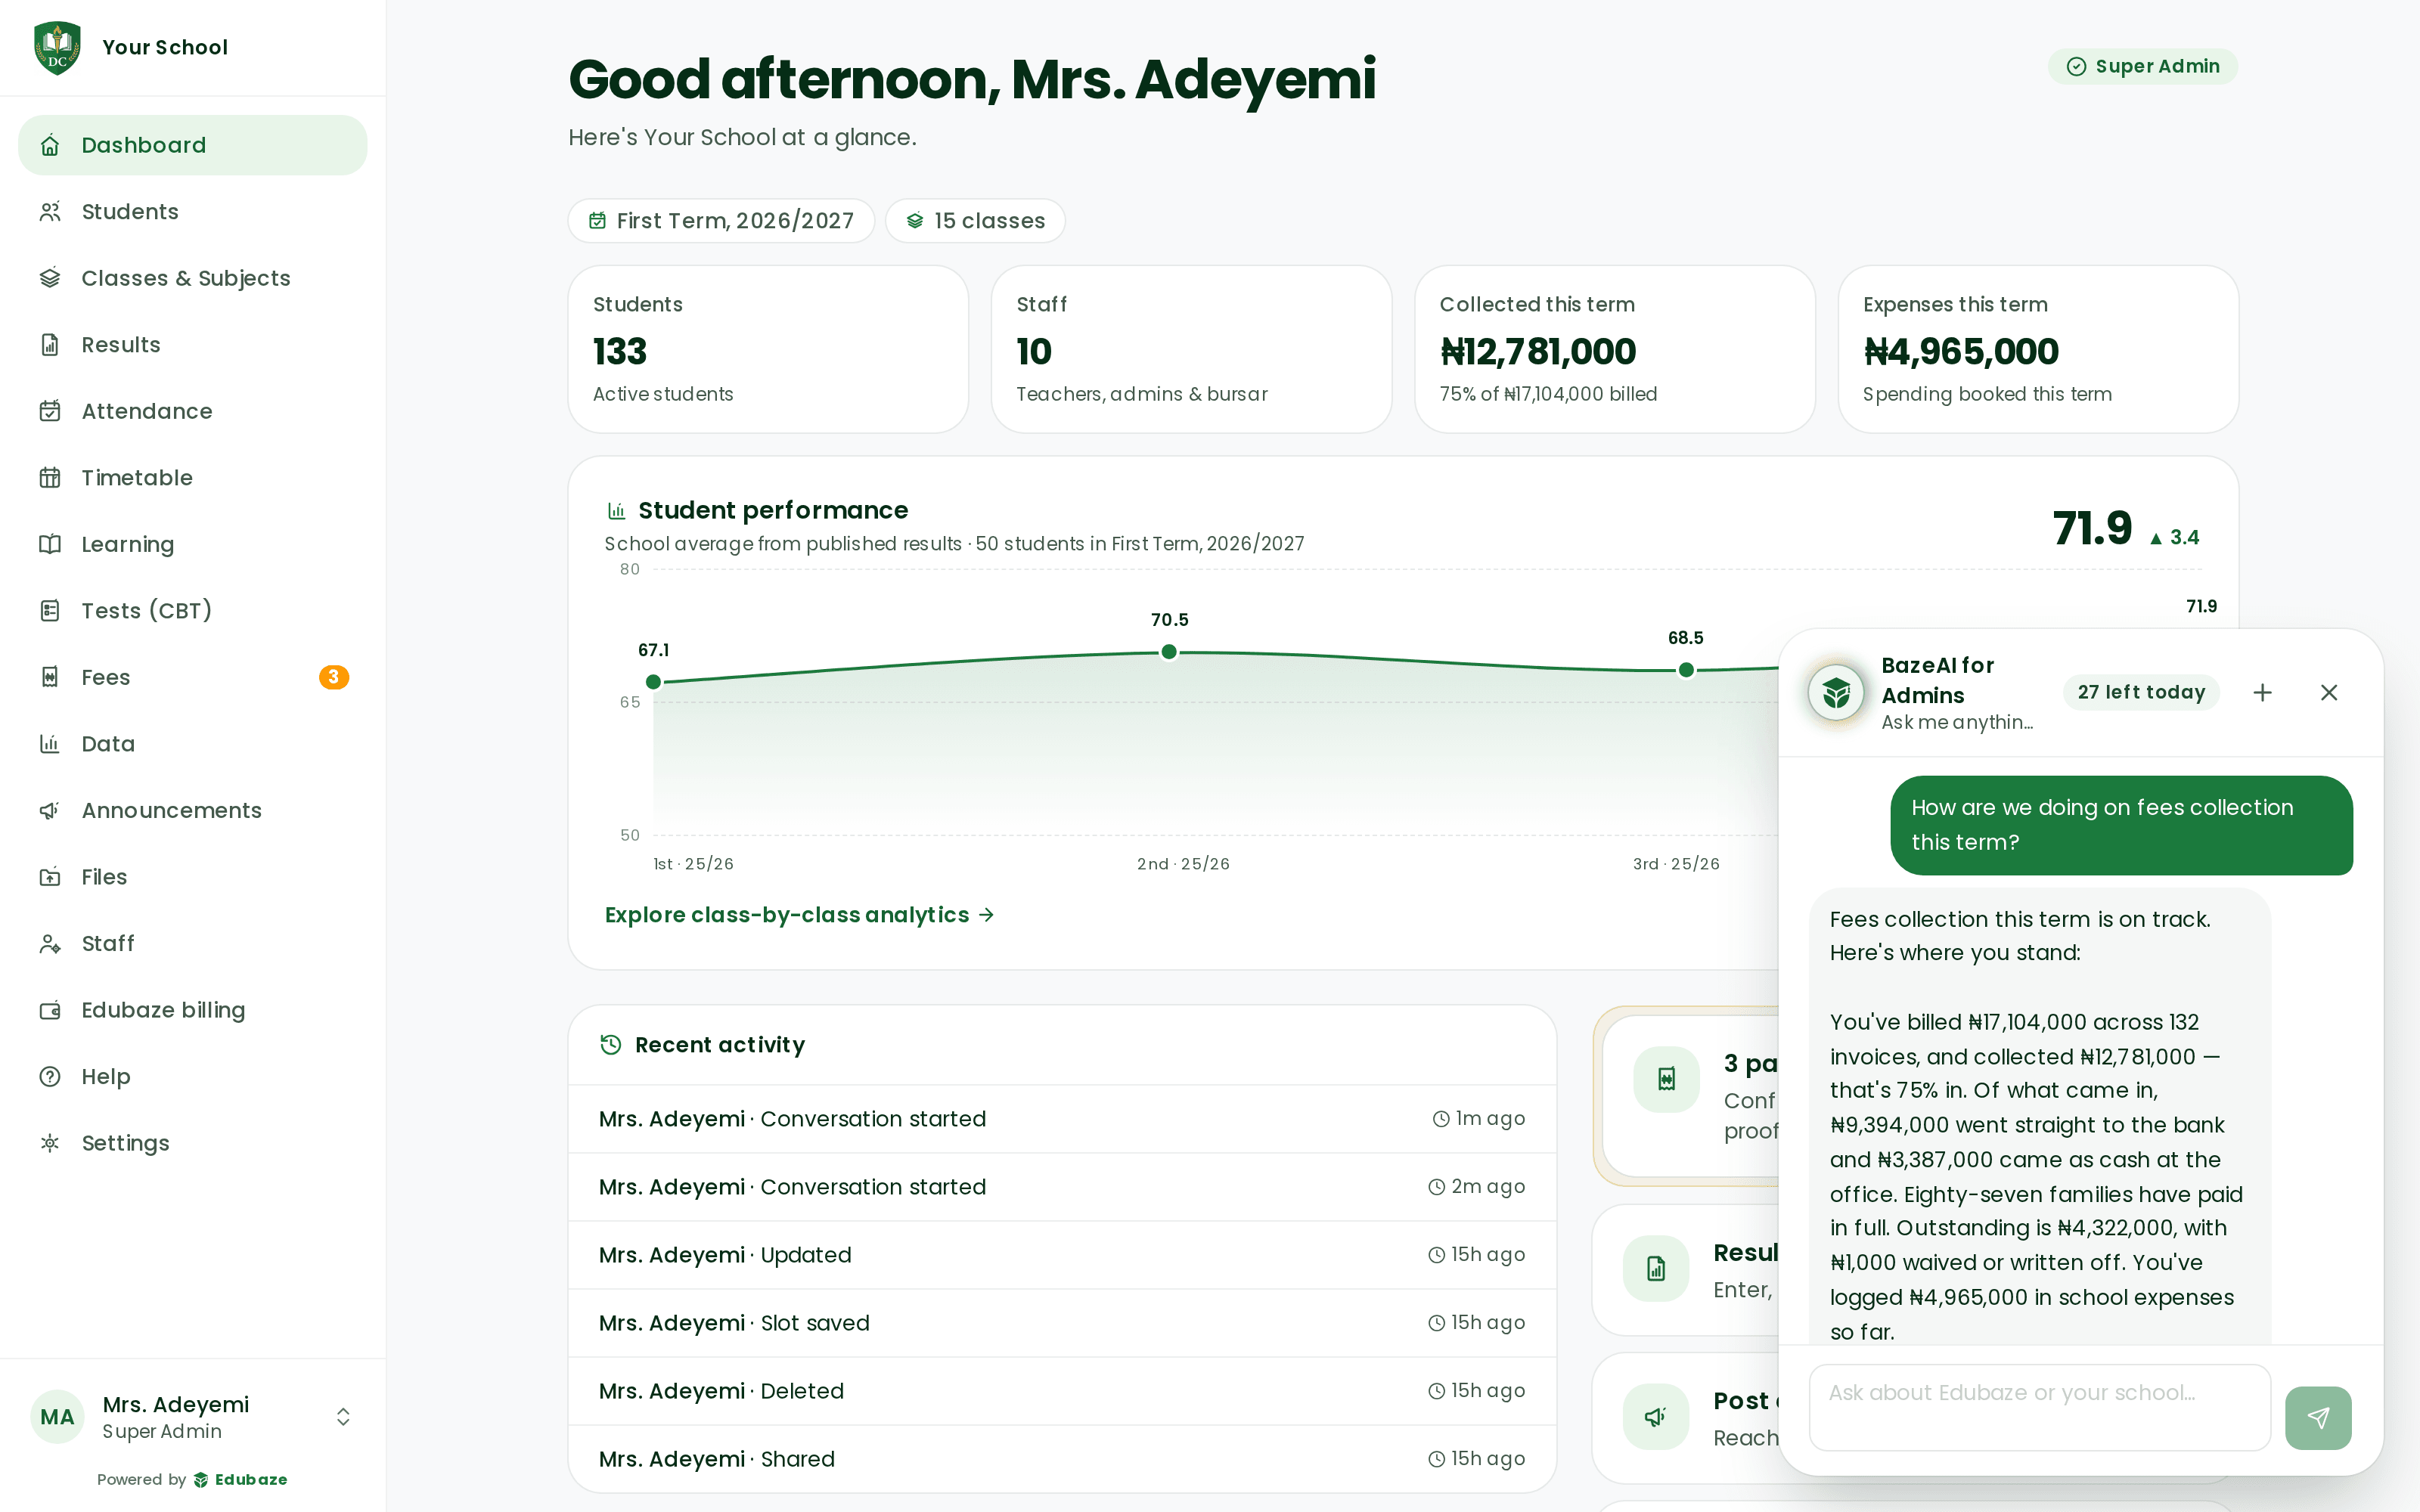Open the Collected this term card
Screen dimensions: 2420x1512
pos(1615,349)
